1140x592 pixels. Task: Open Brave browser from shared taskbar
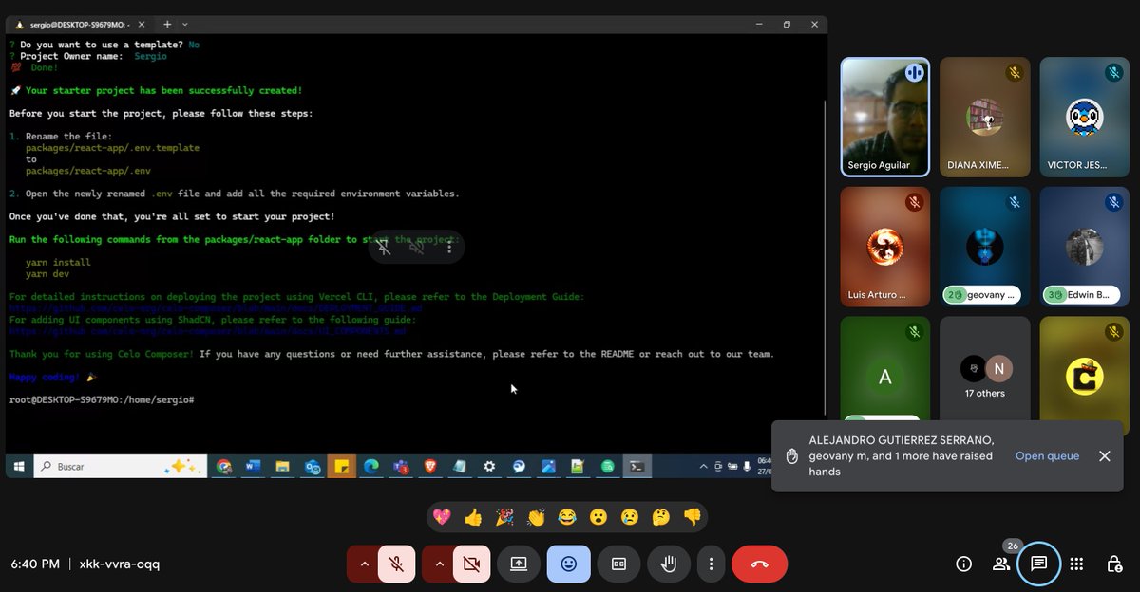tap(430, 467)
